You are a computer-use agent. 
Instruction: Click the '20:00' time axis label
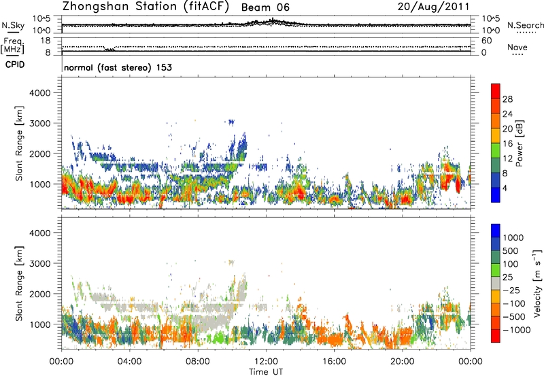click(403, 362)
